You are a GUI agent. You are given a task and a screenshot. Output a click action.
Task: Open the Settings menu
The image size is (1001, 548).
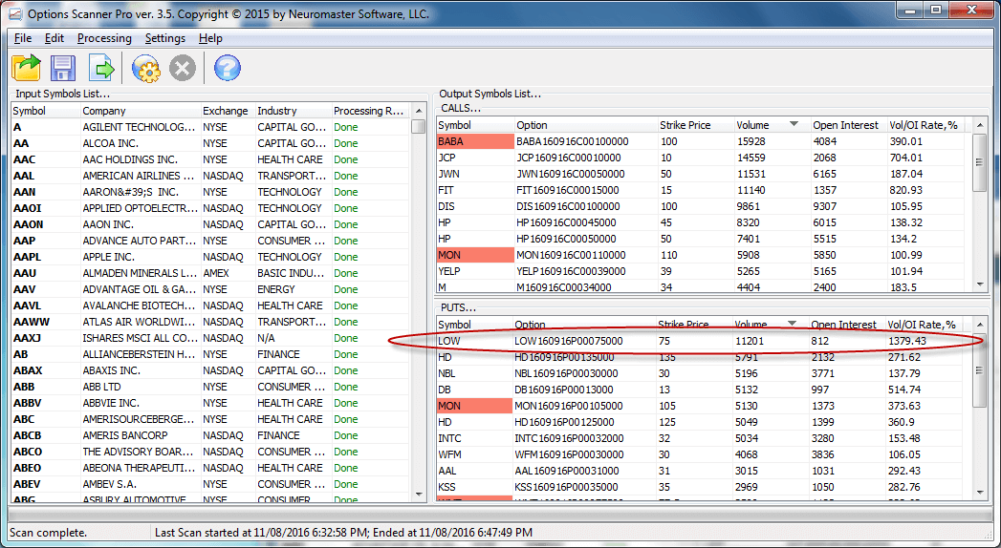(x=164, y=38)
